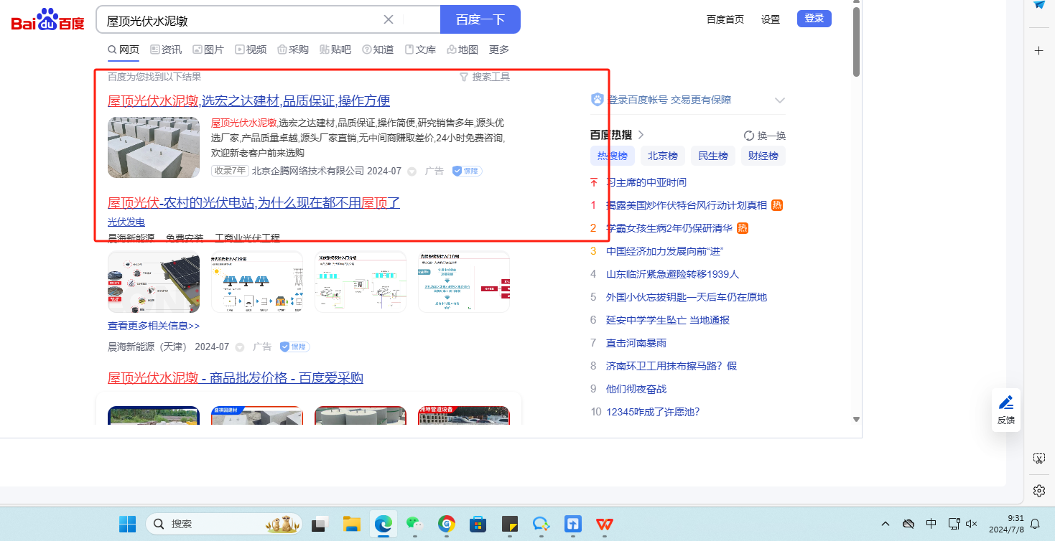
Task: Switch to the 文库 tab
Action: click(x=420, y=50)
